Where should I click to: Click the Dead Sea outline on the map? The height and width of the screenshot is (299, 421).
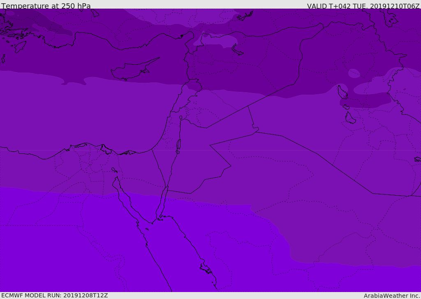pyautogui.click(x=178, y=145)
